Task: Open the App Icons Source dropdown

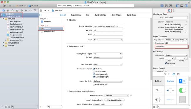Action: [117, 96]
